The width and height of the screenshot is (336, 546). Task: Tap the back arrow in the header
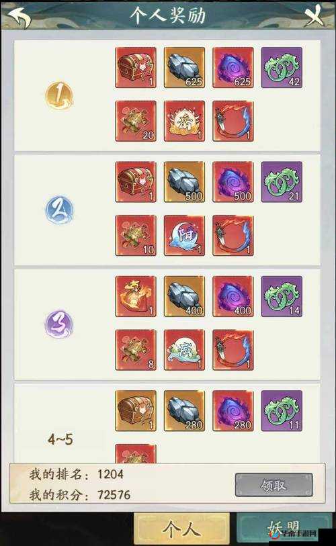click(x=19, y=17)
